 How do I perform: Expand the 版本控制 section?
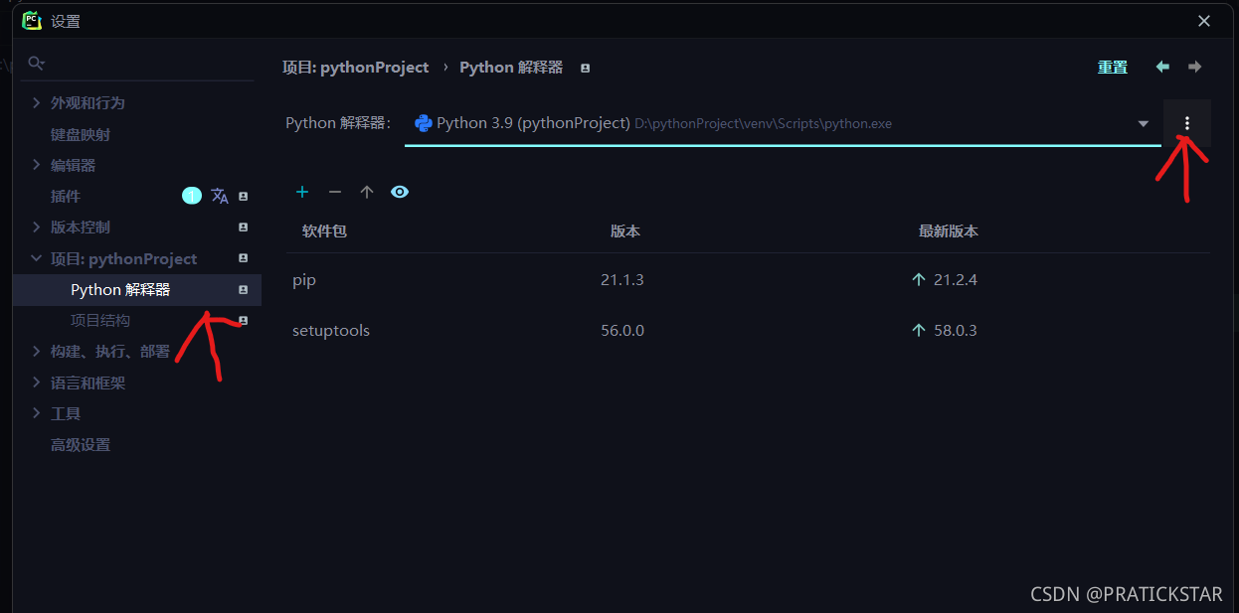coord(37,228)
